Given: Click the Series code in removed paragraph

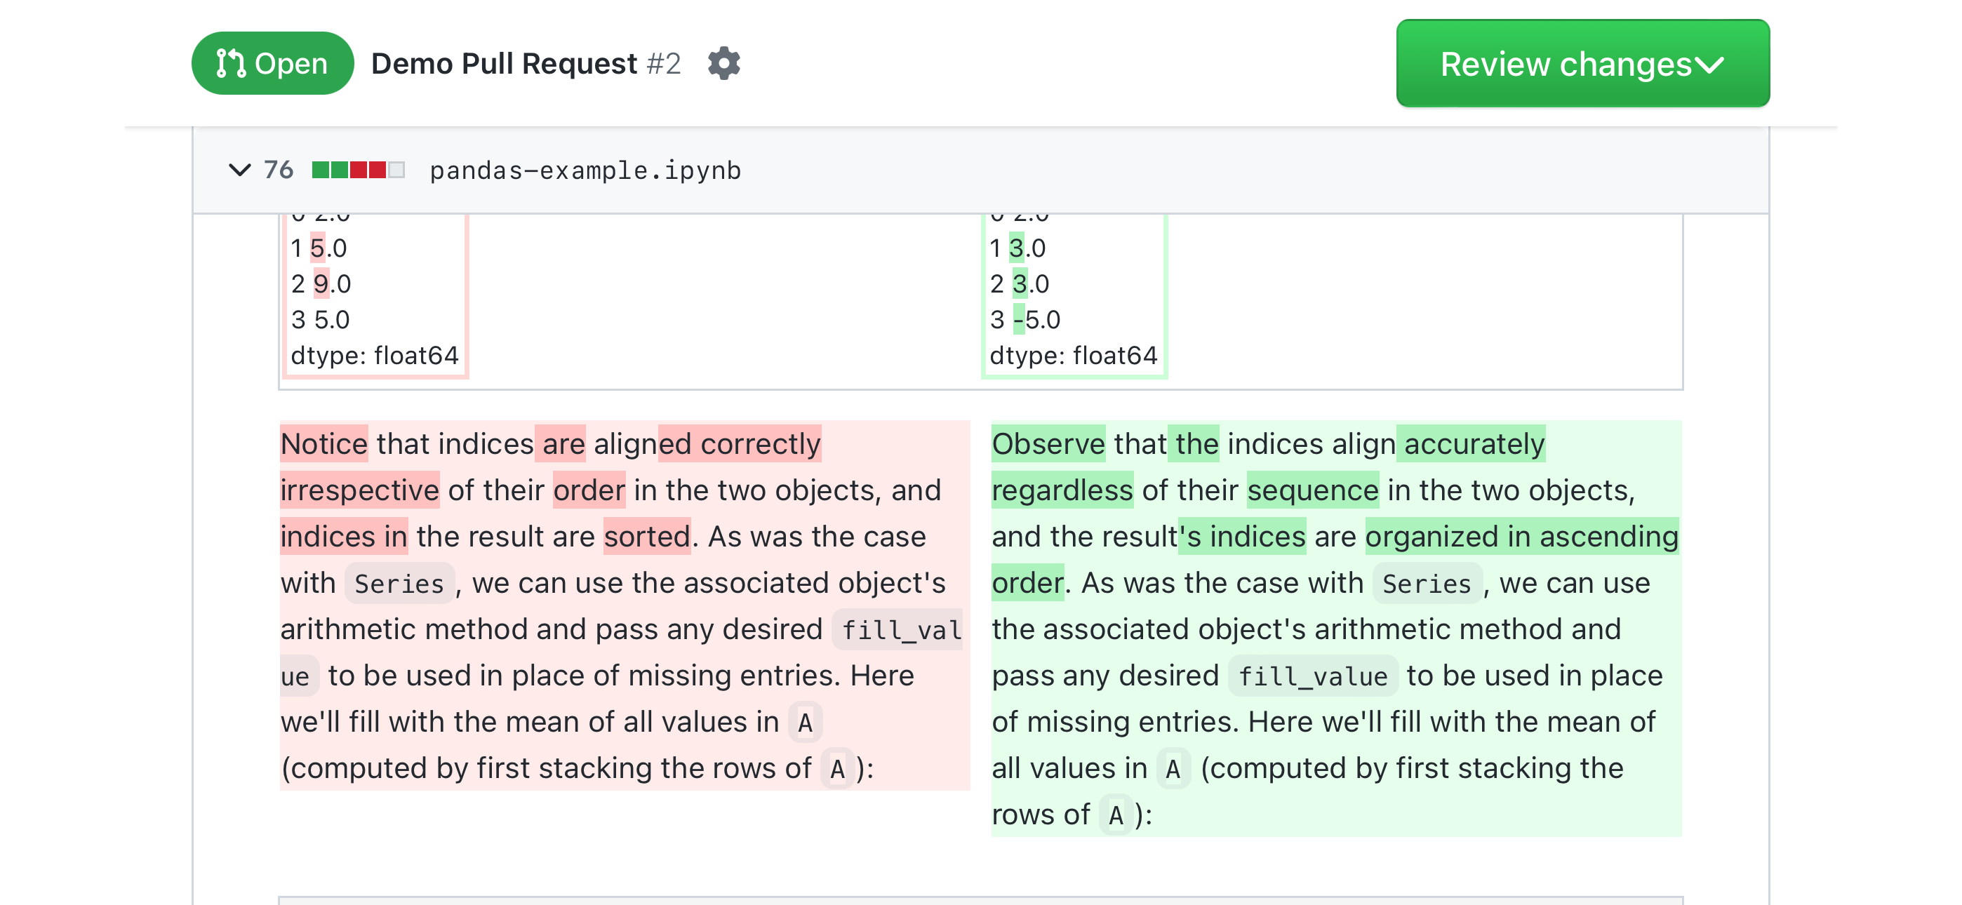Looking at the screenshot, I should pyautogui.click(x=399, y=584).
